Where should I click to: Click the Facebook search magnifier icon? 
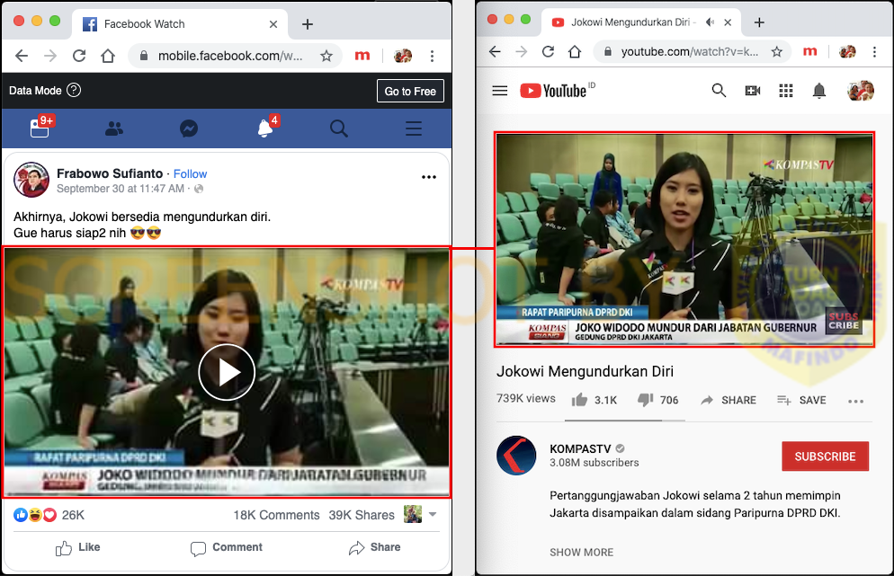point(339,128)
